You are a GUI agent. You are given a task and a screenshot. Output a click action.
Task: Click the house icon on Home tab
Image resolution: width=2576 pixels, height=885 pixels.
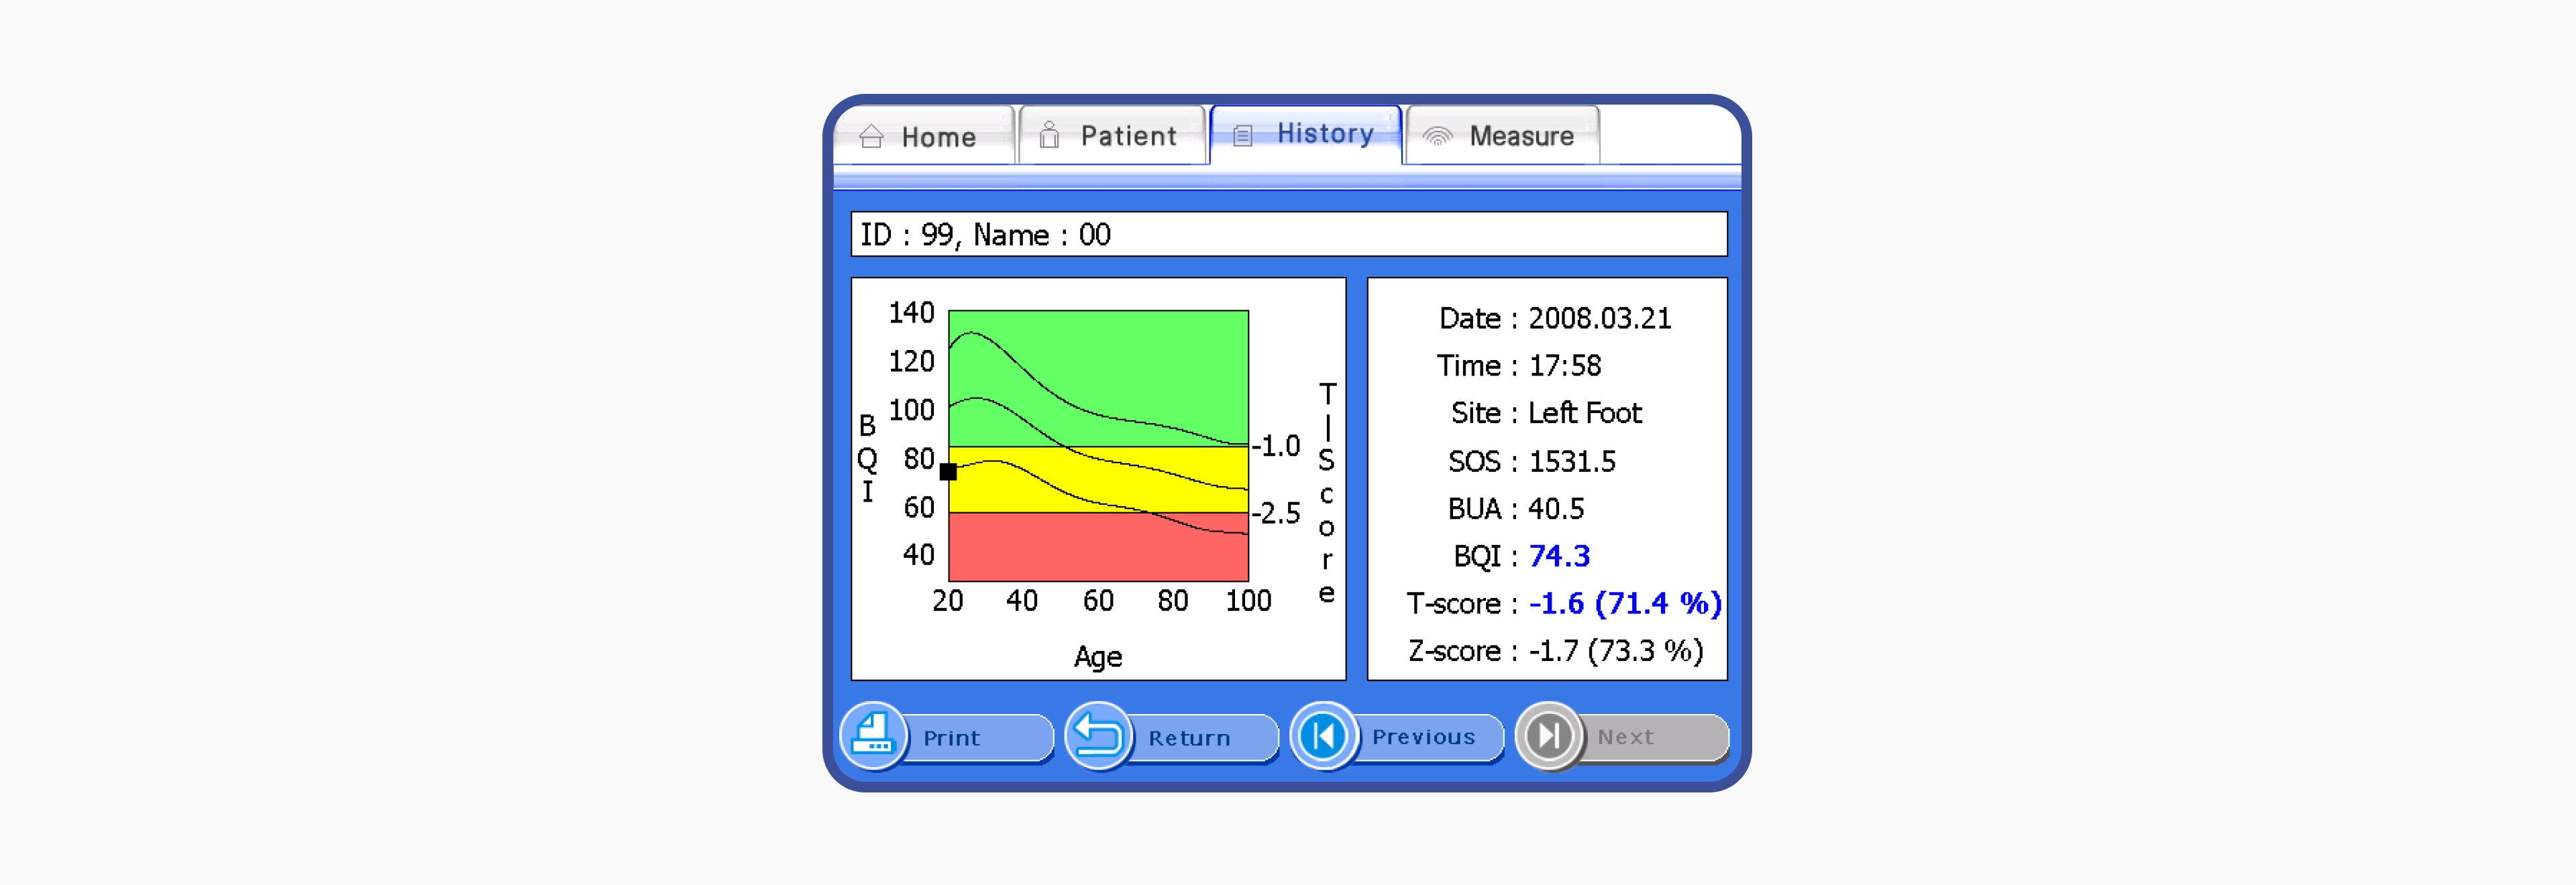(871, 137)
